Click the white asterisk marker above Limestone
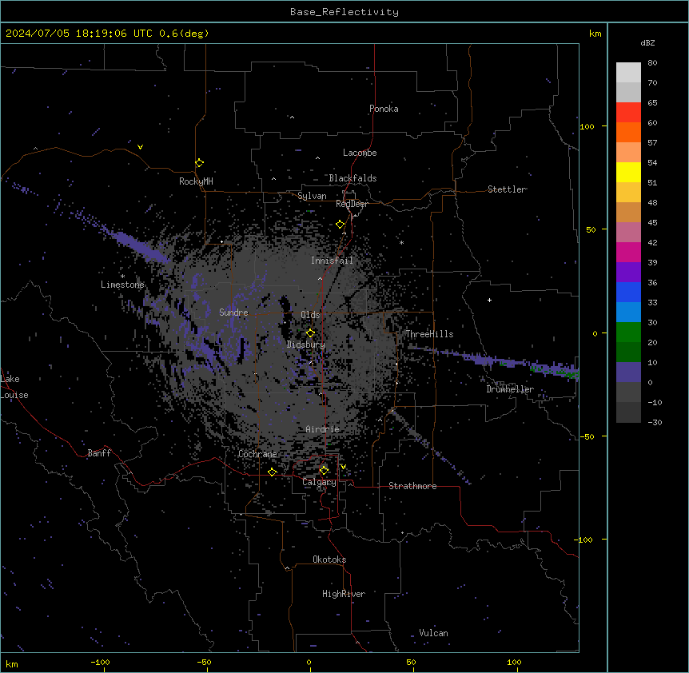Image resolution: width=689 pixels, height=673 pixels. tap(122, 277)
